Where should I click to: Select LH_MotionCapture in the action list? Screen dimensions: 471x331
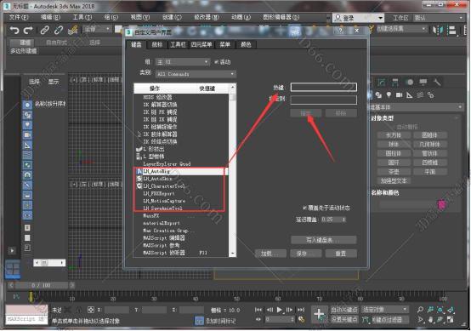click(x=180, y=201)
